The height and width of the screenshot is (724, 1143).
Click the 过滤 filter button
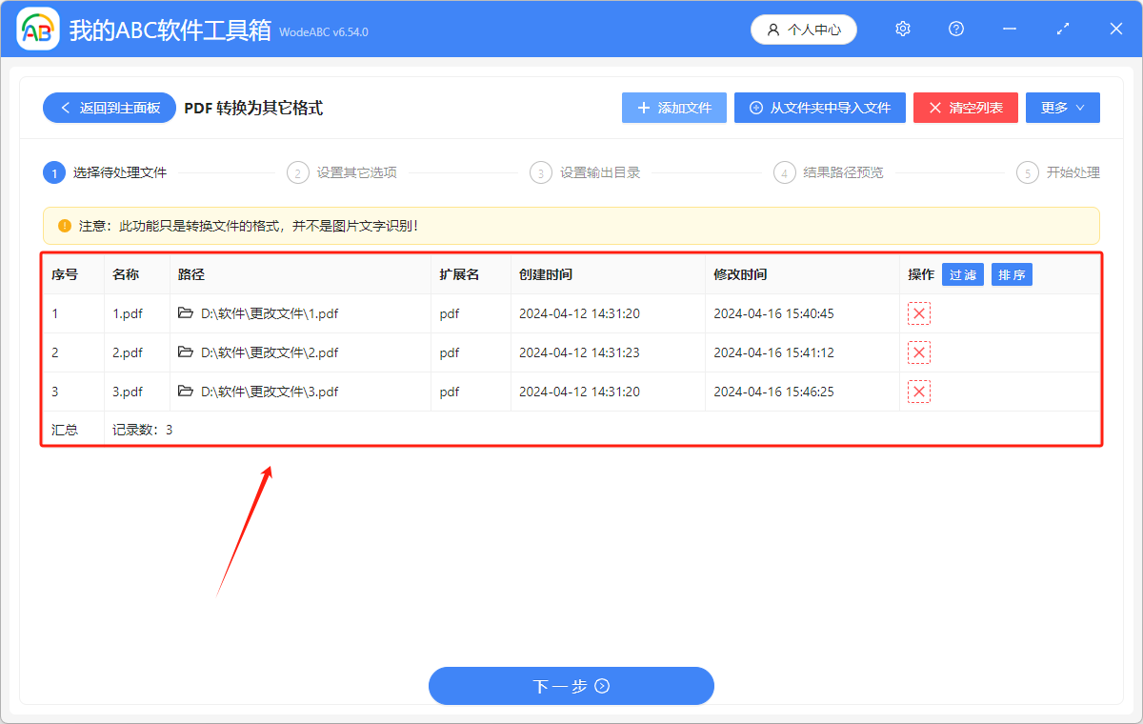[962, 273]
